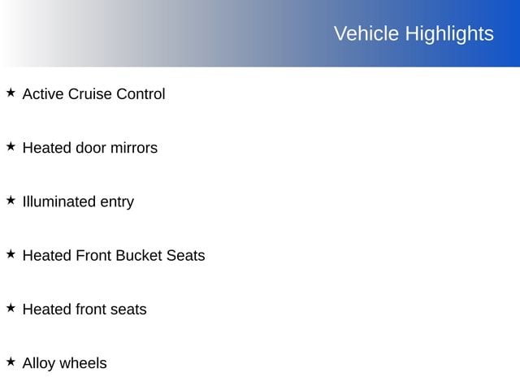
Task: Click the word Bucket in the fourth highlight
Action: coord(139,255)
